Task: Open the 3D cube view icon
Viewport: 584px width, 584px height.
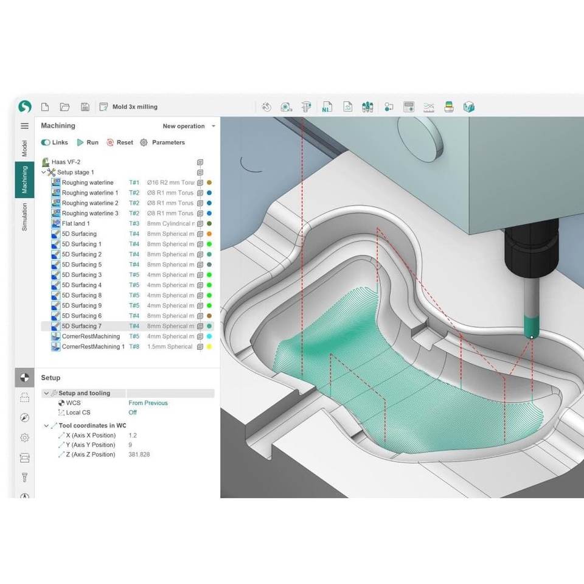Action: [469, 107]
